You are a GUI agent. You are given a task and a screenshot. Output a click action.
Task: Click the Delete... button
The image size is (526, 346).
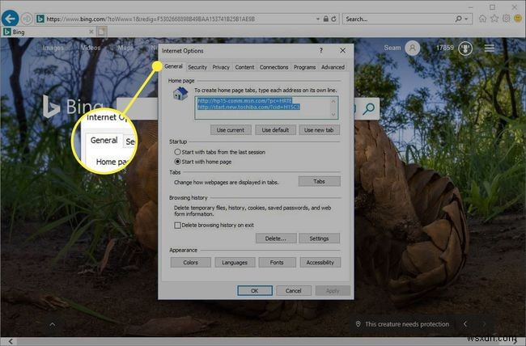click(x=276, y=238)
